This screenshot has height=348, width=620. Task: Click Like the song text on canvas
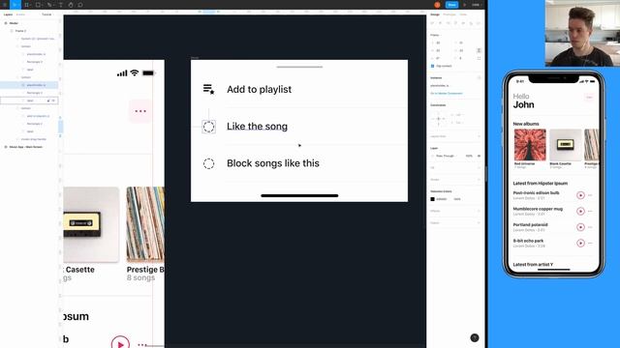(x=257, y=127)
